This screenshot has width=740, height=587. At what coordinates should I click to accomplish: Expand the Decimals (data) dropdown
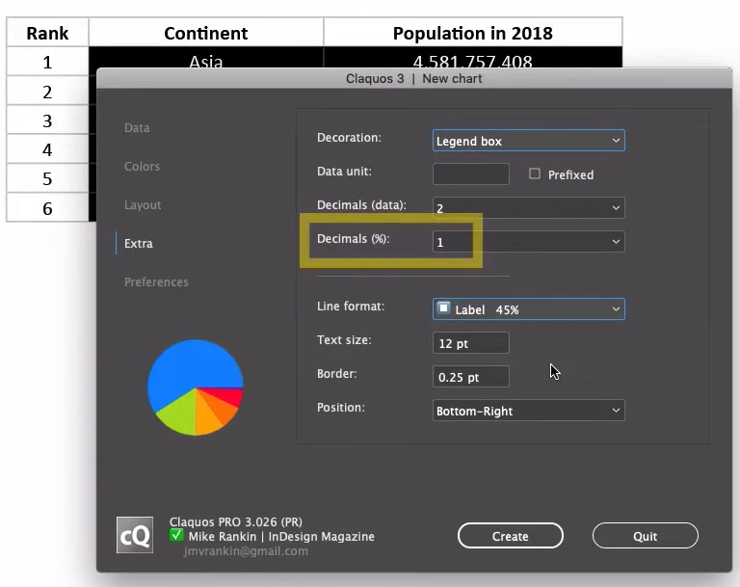[x=529, y=208]
